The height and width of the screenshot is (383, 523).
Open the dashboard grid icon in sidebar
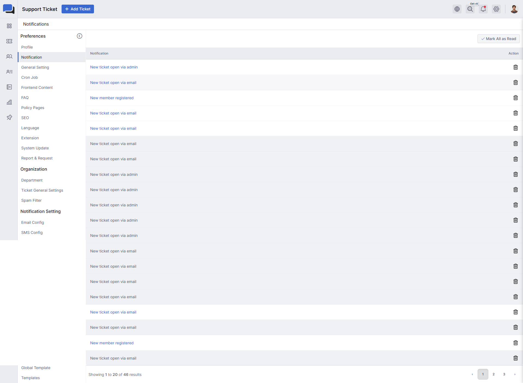[x=9, y=26]
